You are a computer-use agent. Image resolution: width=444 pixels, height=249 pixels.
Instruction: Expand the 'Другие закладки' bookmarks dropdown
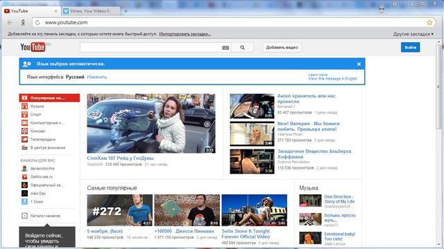click(413, 34)
